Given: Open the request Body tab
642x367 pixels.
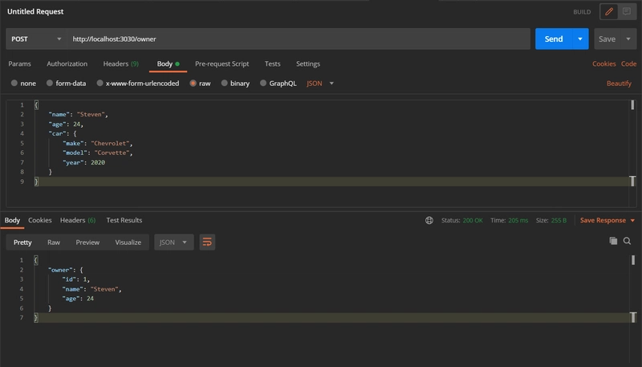Looking at the screenshot, I should 168,64.
